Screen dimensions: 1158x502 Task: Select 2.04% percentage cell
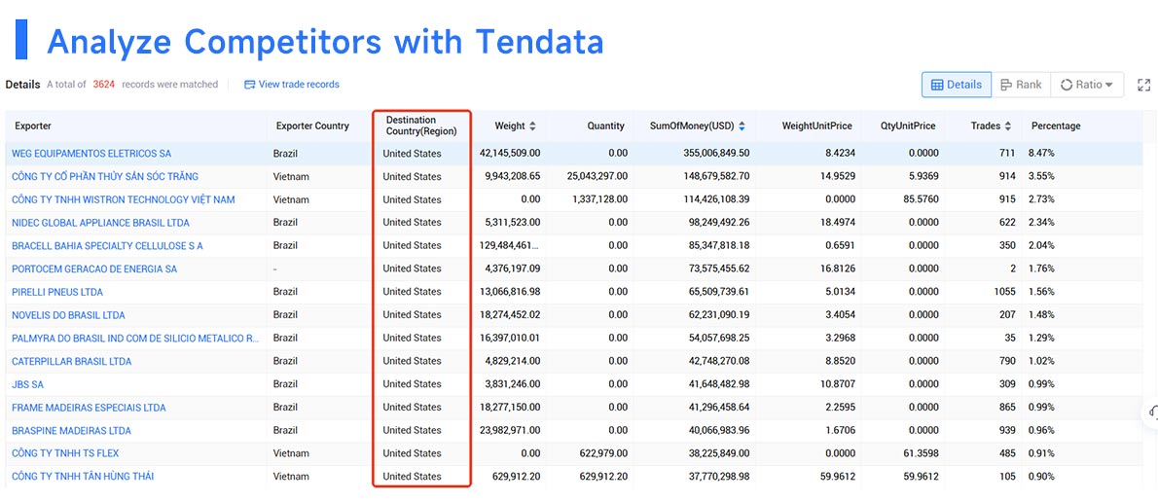(x=1040, y=245)
